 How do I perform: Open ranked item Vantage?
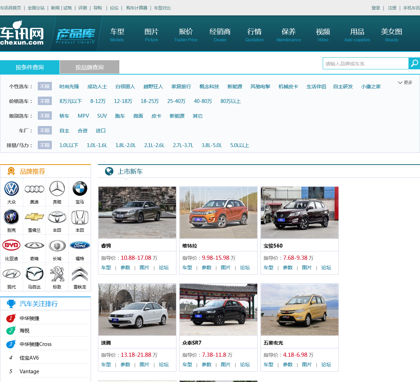pyautogui.click(x=29, y=371)
